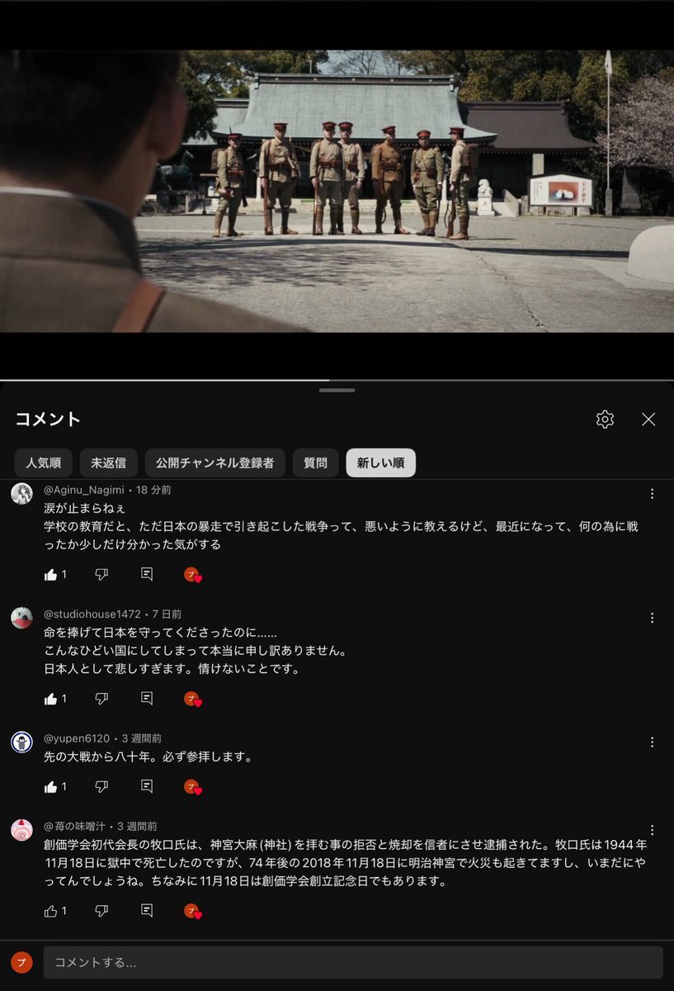Viewport: 674px width, 991px height.
Task: Reply to the @yupen6120 comment
Action: pyautogui.click(x=147, y=786)
